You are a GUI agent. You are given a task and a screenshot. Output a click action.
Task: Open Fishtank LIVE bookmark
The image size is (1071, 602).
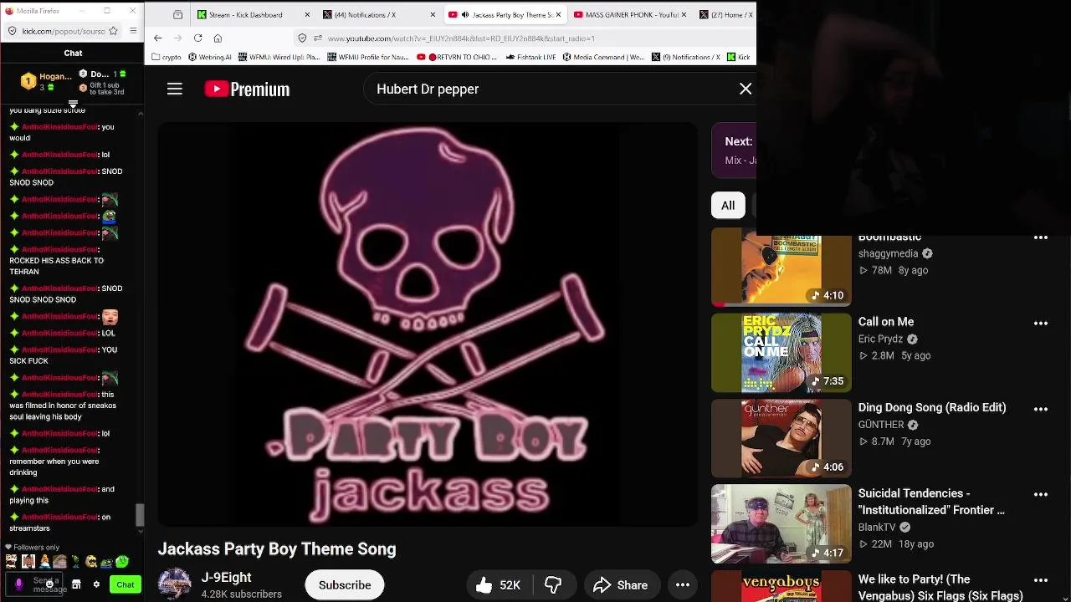click(530, 57)
